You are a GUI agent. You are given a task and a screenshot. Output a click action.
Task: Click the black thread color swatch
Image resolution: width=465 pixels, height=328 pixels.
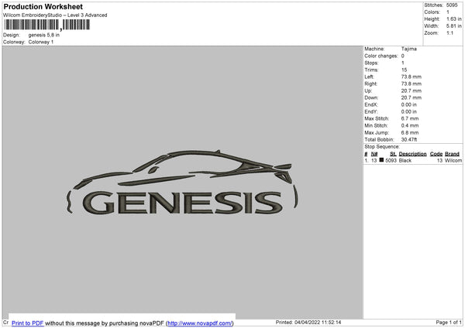(x=381, y=160)
